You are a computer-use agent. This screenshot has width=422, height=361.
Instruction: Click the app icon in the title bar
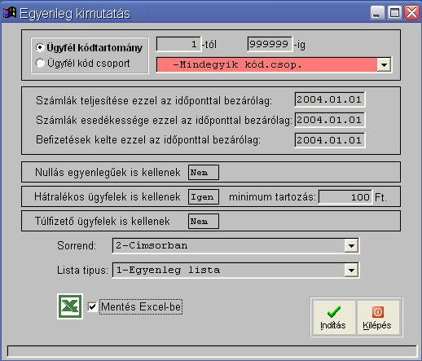pos(10,12)
